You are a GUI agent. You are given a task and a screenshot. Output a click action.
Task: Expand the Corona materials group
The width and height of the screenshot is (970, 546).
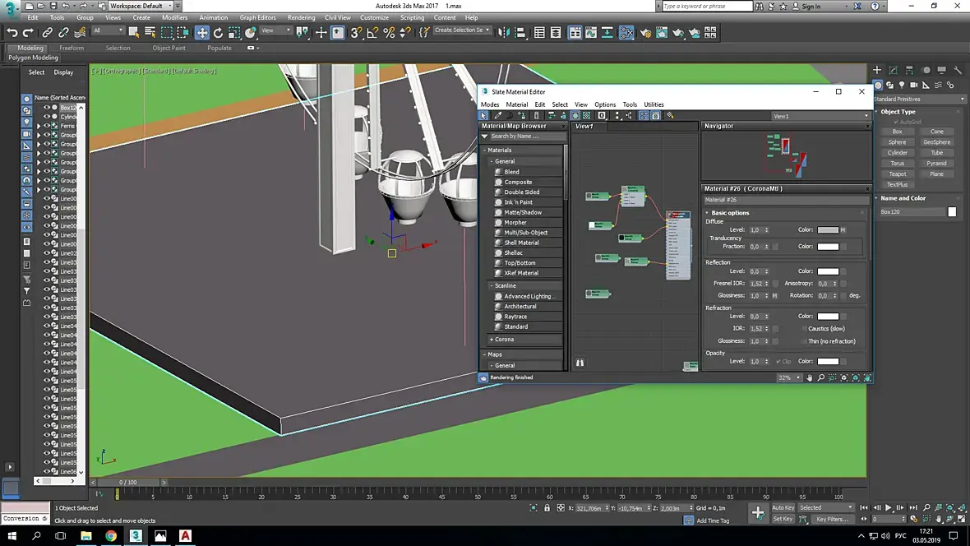tap(502, 339)
